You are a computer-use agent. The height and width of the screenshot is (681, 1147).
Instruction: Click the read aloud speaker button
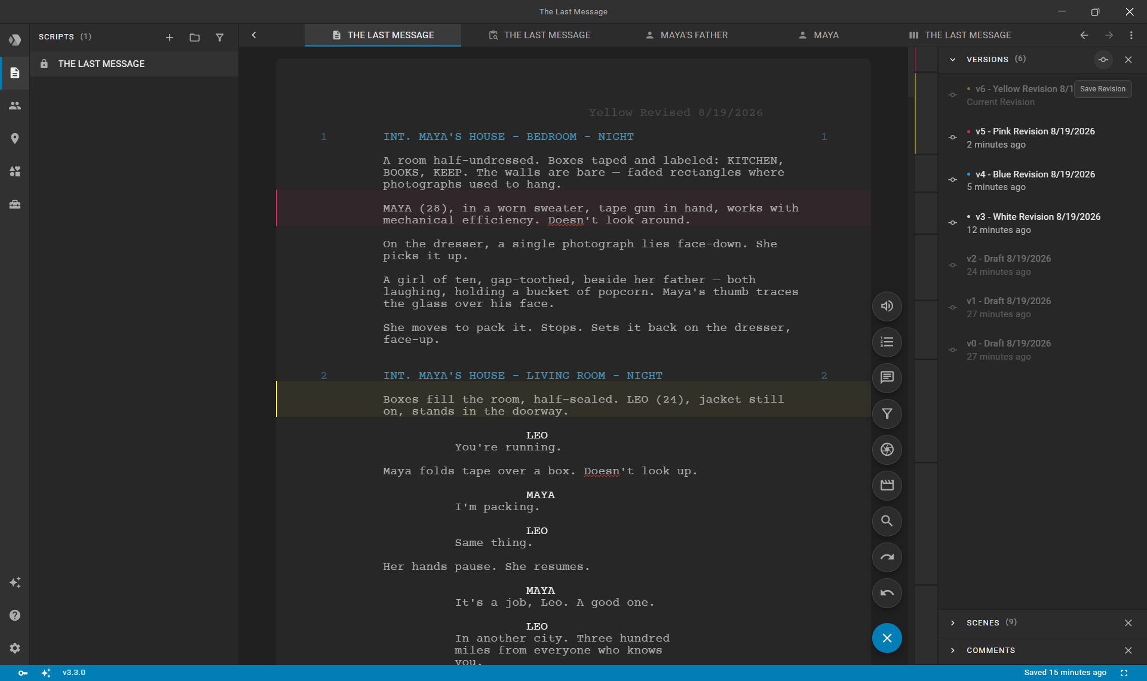click(887, 306)
